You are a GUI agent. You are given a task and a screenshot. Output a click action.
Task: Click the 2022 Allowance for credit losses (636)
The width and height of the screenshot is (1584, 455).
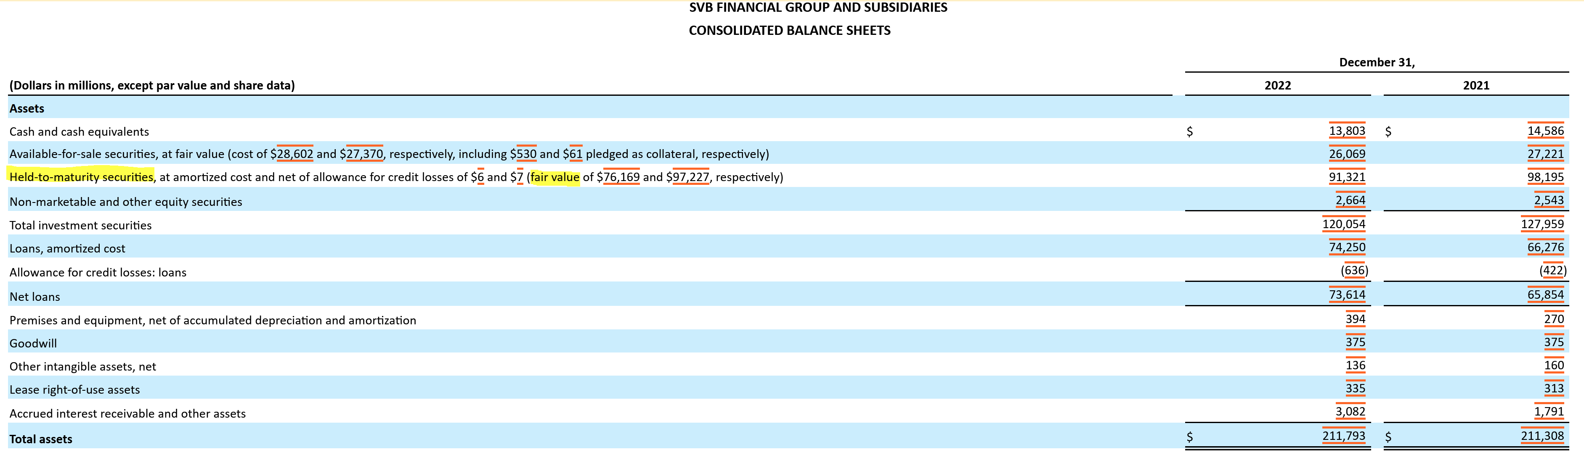(1354, 271)
